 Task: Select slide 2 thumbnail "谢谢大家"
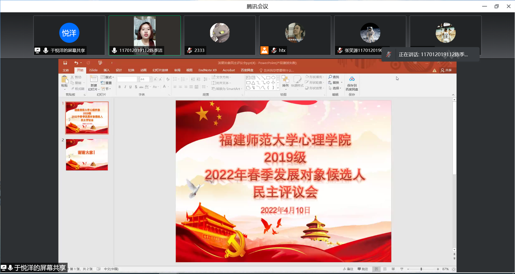[x=87, y=155]
